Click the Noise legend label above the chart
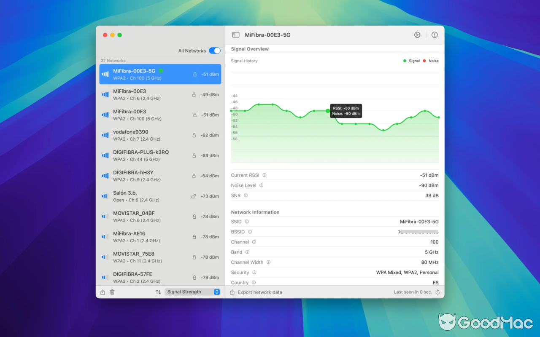Screen dimensions: 540x337 click(433, 61)
